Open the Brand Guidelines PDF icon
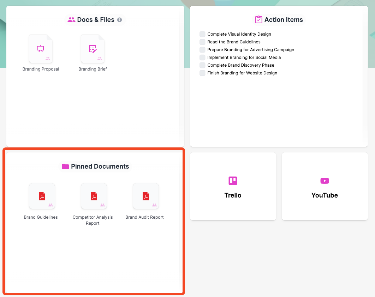 42,196
